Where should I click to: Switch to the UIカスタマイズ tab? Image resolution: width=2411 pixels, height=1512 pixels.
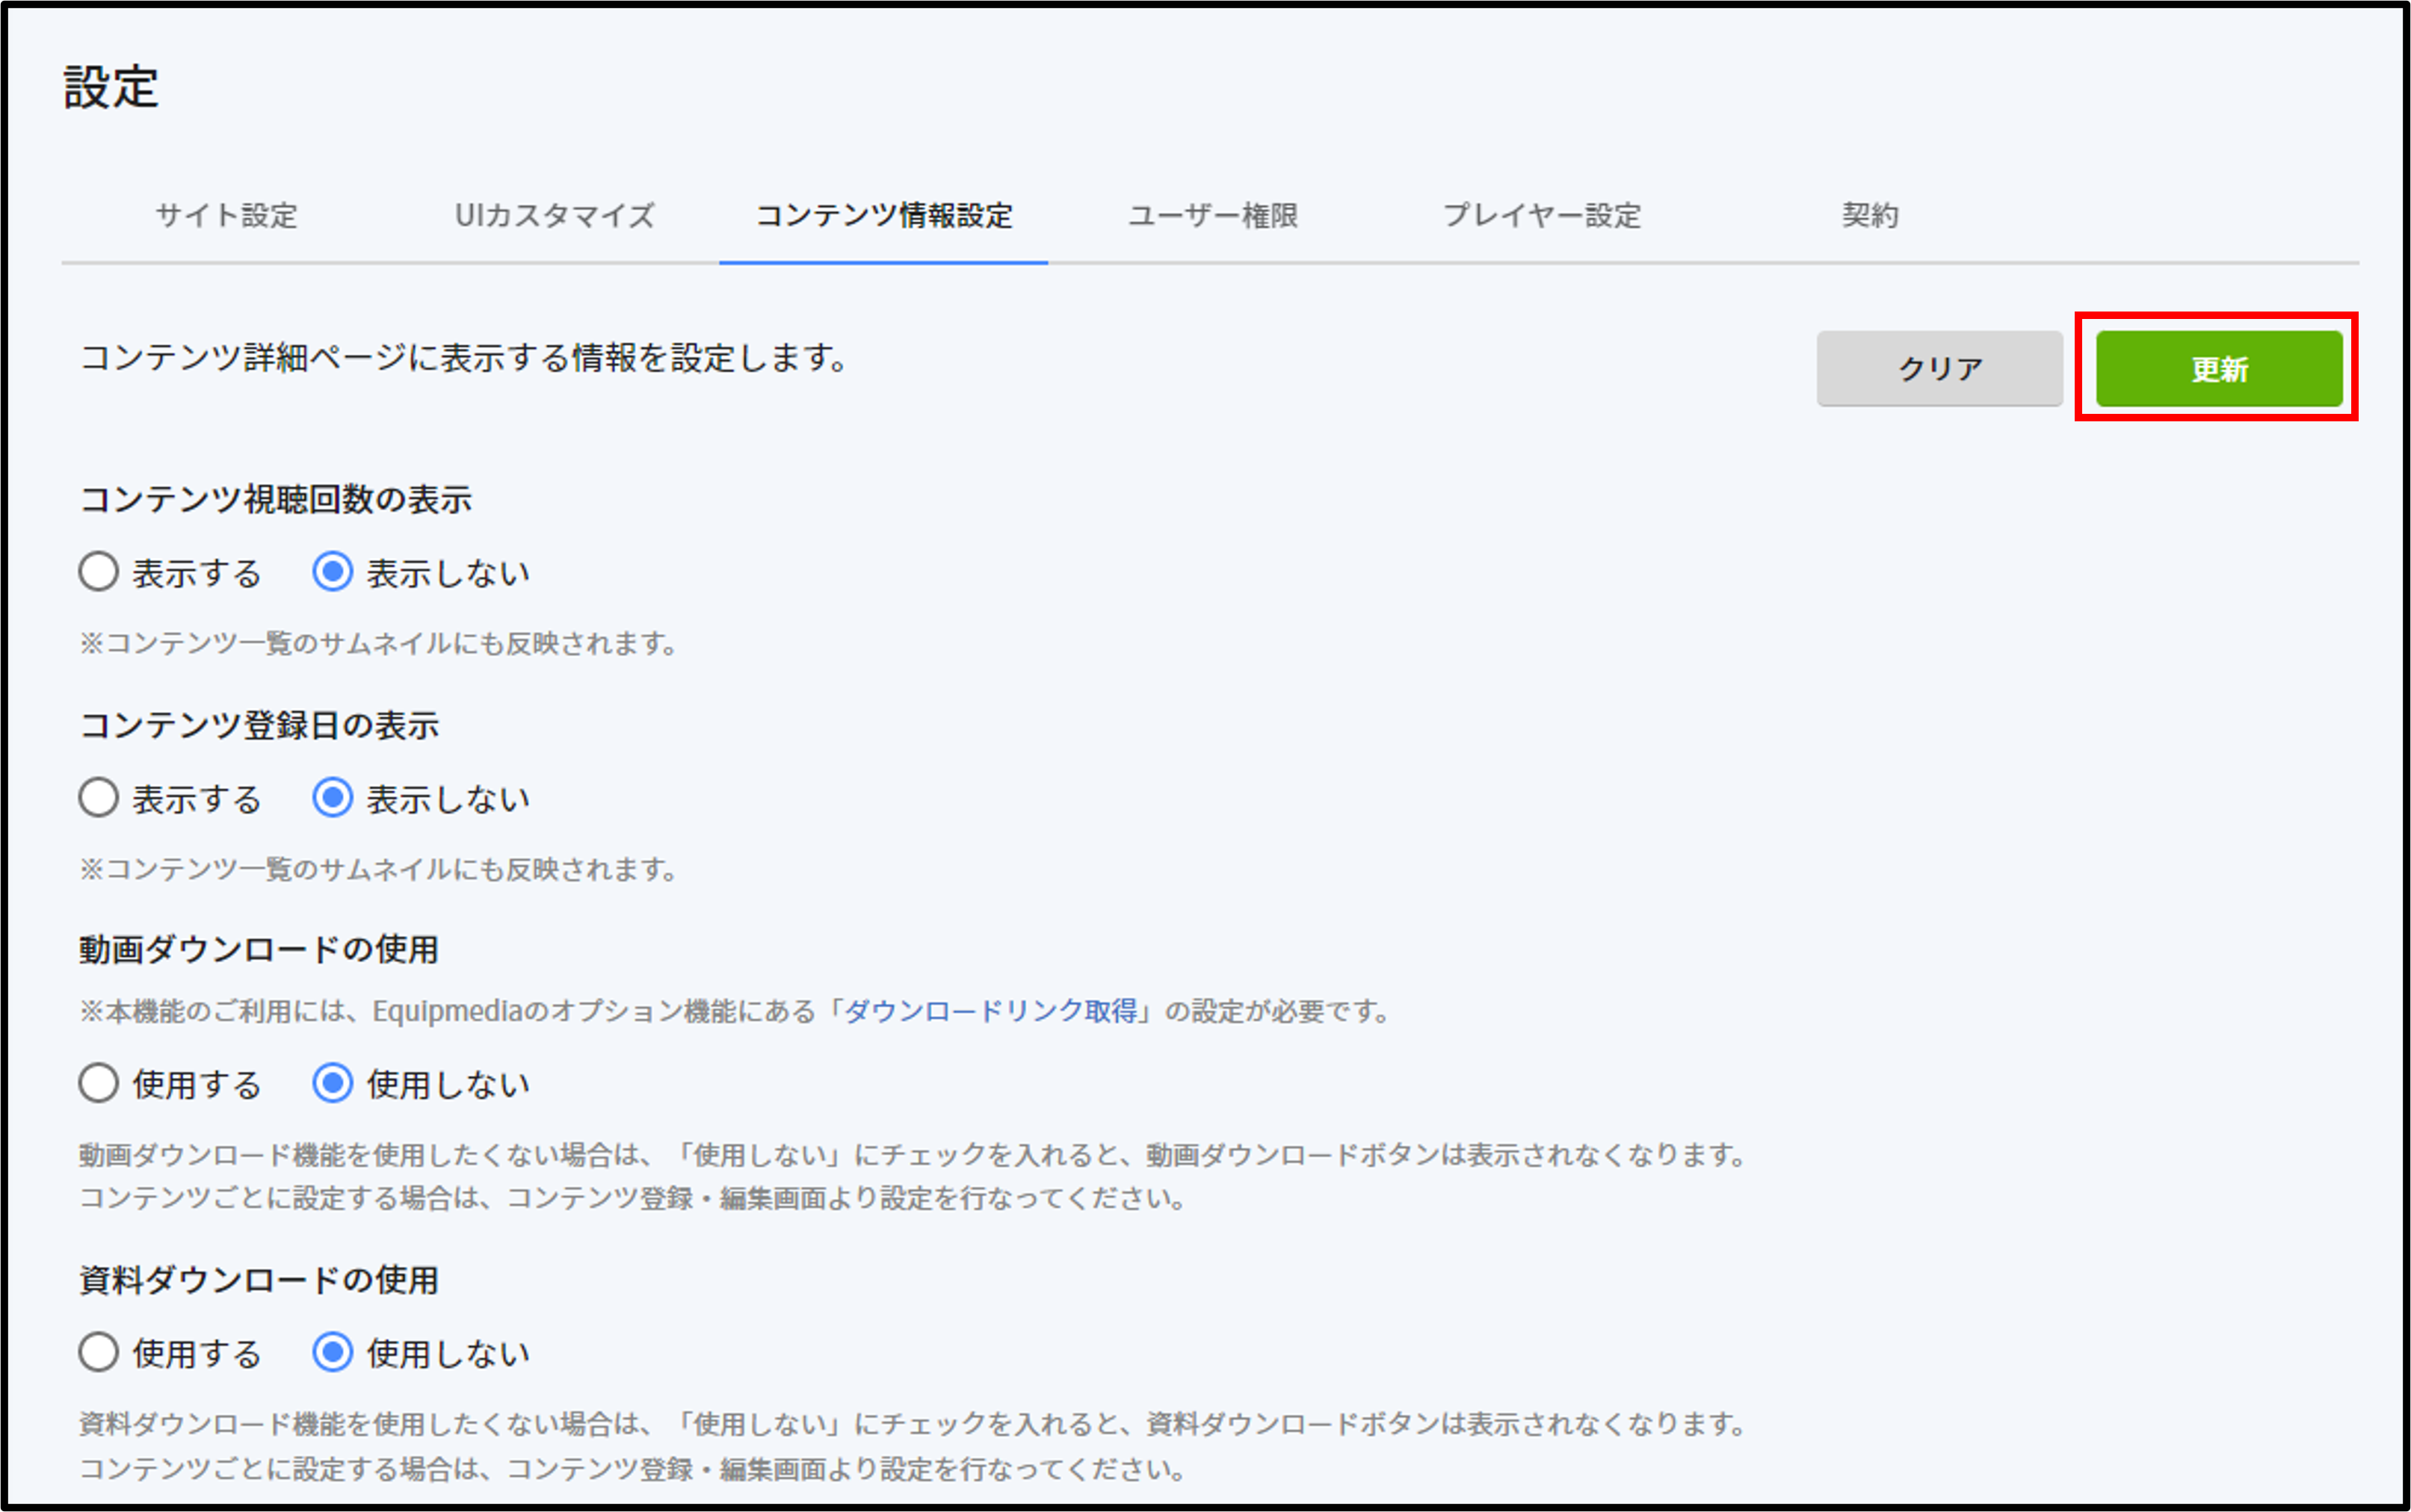pos(555,215)
